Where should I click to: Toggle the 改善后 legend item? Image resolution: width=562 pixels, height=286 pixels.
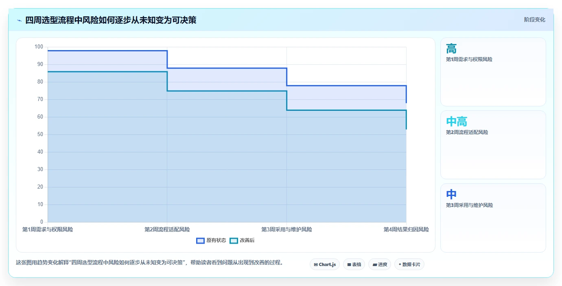click(242, 240)
